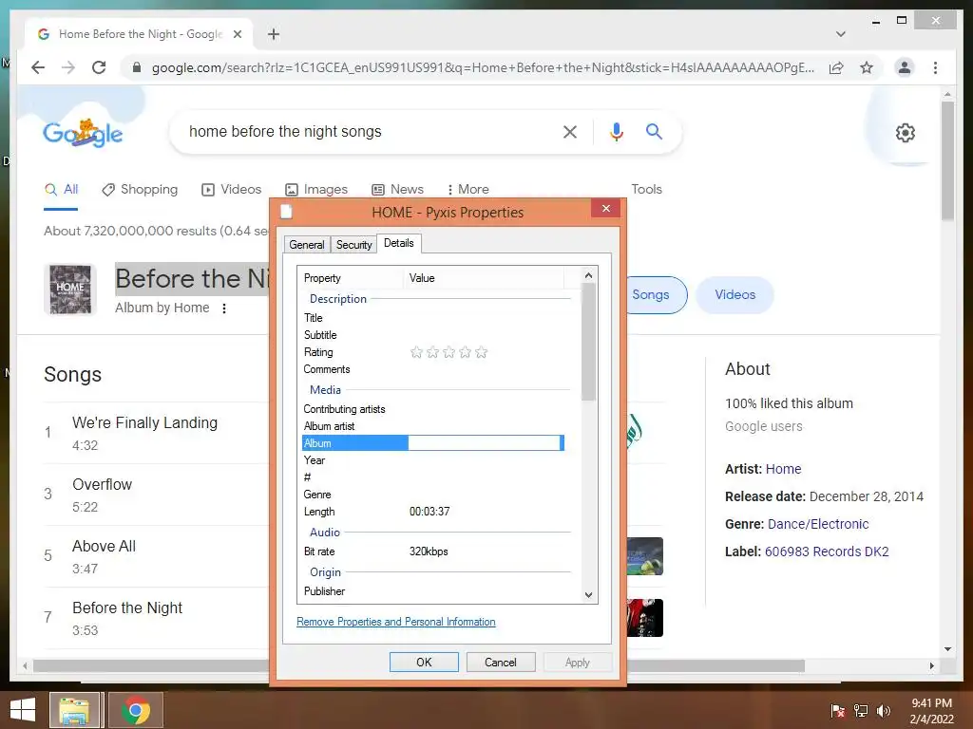Click the property list scroll-down arrow

[x=588, y=595]
